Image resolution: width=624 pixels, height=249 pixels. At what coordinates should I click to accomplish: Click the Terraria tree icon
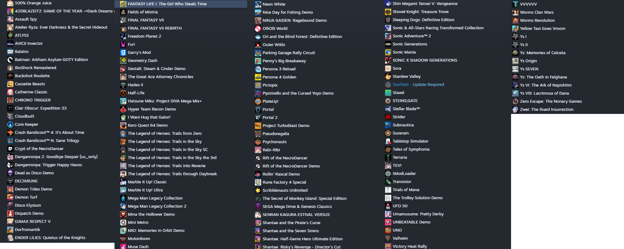[x=388, y=157]
